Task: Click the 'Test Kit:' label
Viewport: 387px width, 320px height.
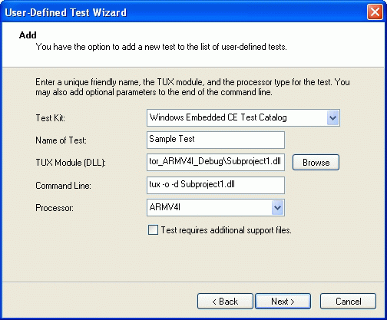Action: click(50, 118)
